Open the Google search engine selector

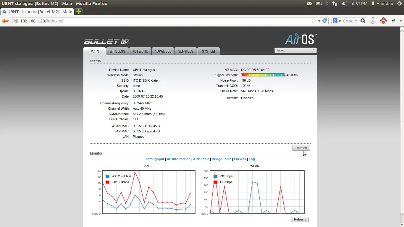coord(337,21)
